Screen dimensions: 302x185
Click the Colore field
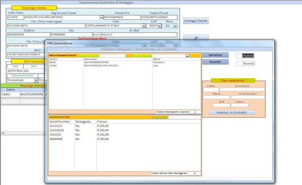240,105
